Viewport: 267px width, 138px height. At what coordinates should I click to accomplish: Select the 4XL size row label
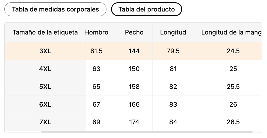[x=45, y=69]
